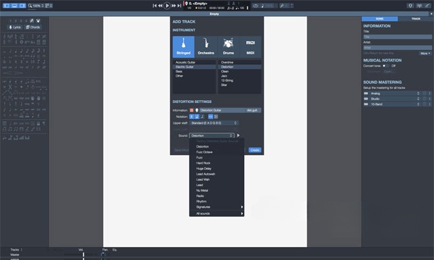This screenshot has height=260, width=434.
Task: Select the Drums instrument category
Action: (229, 47)
